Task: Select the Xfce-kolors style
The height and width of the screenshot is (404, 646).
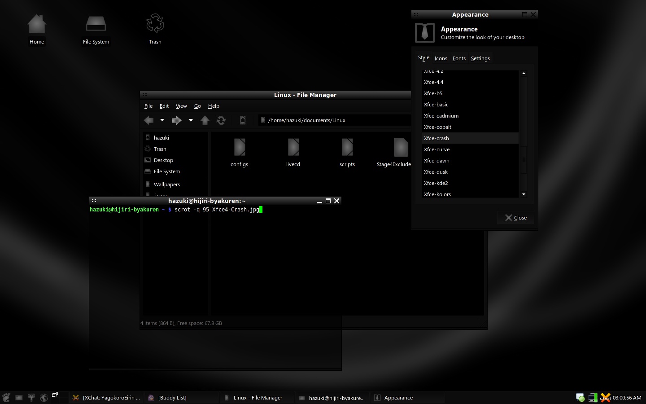Action: 470,193
